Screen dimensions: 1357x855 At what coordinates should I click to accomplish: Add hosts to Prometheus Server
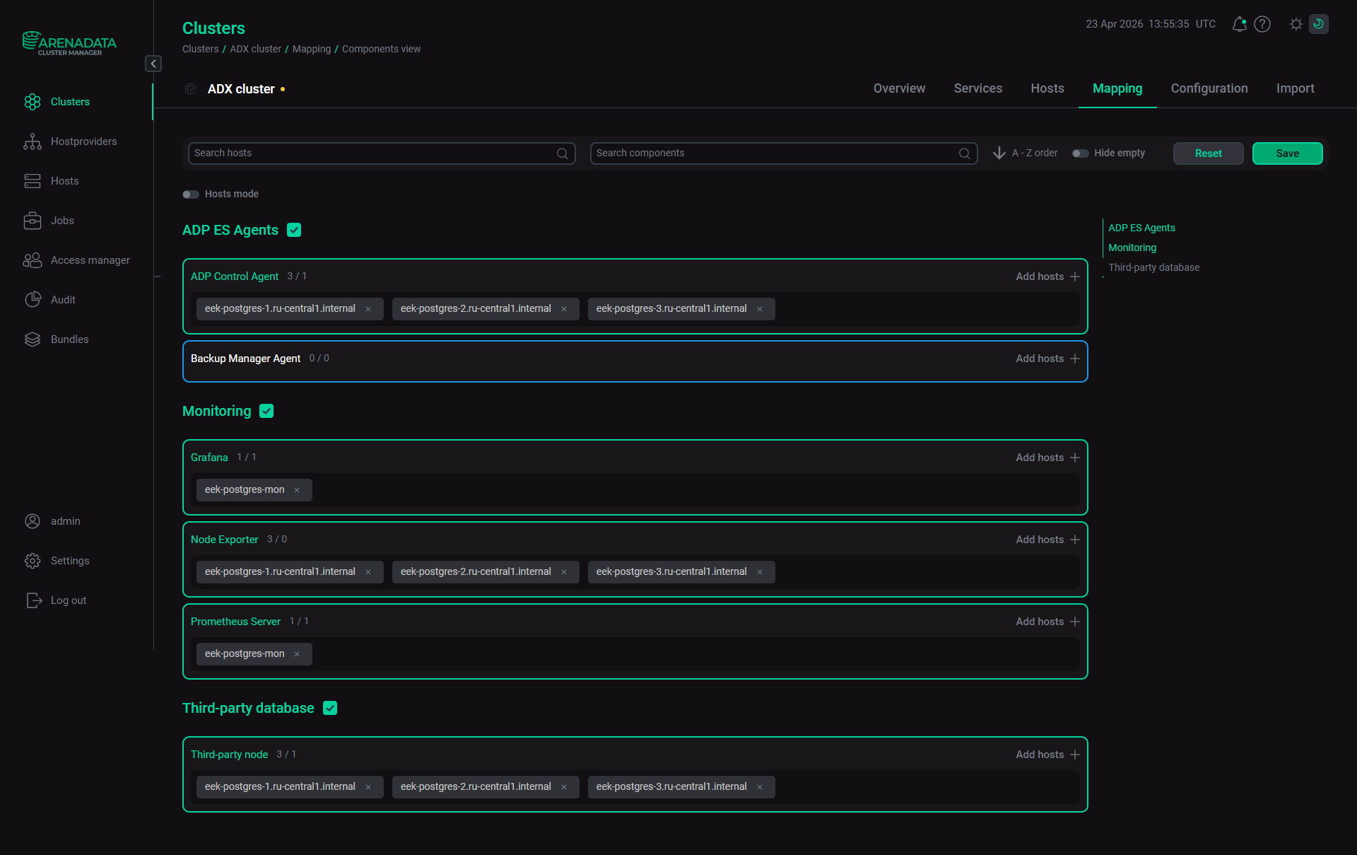1047,622
